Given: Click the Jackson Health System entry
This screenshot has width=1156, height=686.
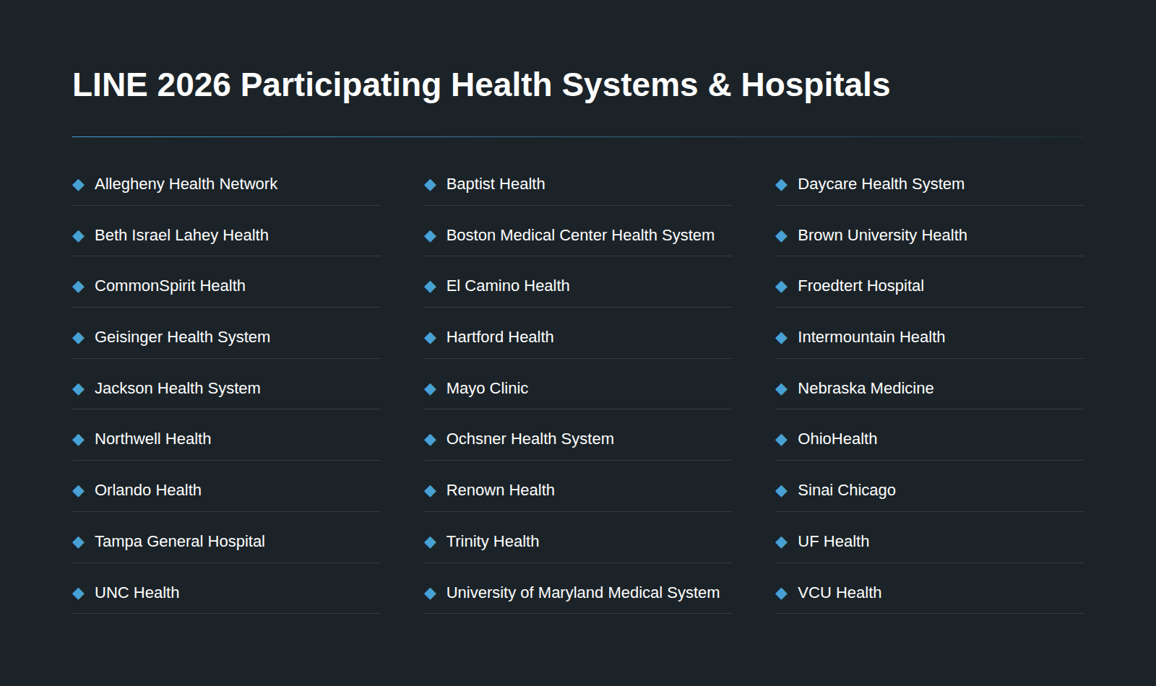Looking at the screenshot, I should click(x=226, y=388).
